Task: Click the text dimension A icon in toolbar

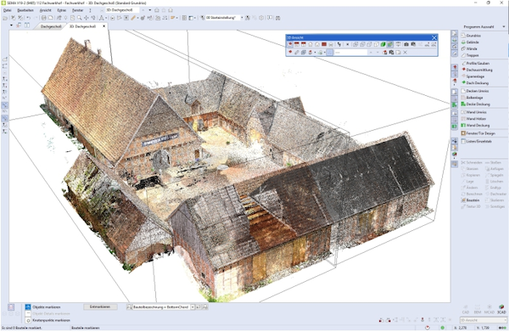Action: (101, 18)
